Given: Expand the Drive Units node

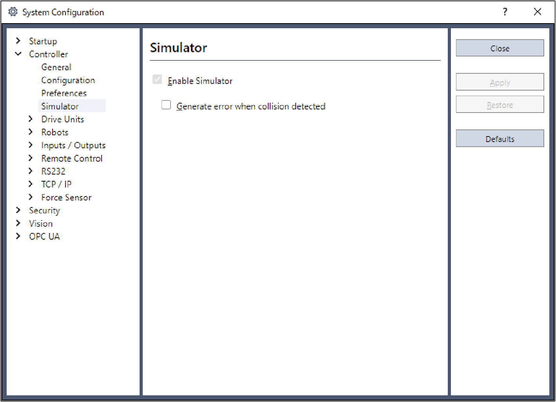Looking at the screenshot, I should coord(31,119).
